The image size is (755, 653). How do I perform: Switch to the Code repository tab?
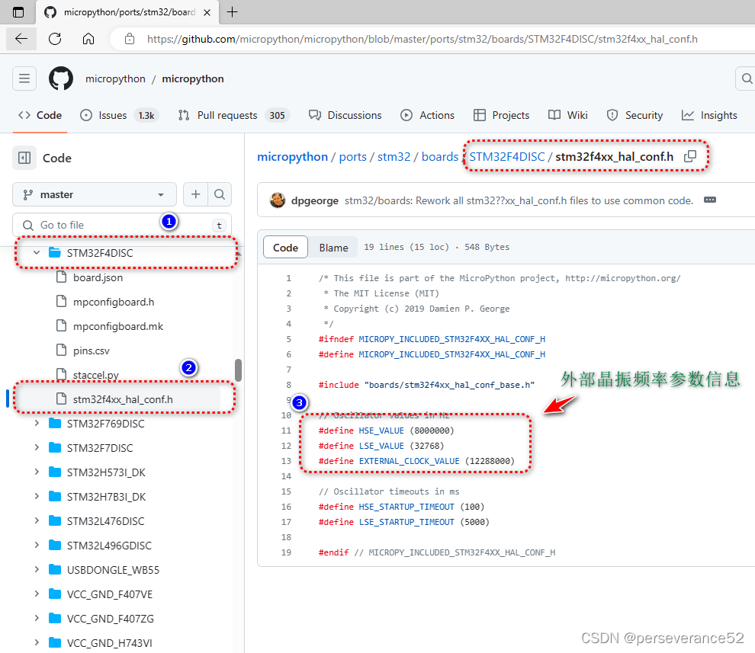(40, 116)
